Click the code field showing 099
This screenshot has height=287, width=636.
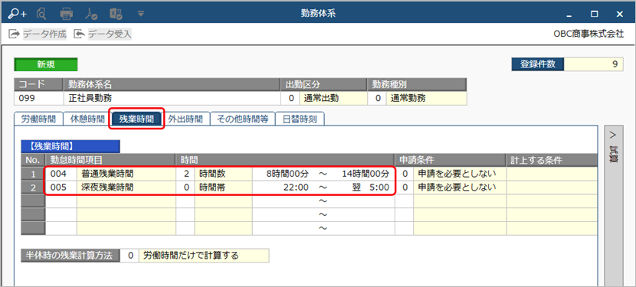coord(38,98)
